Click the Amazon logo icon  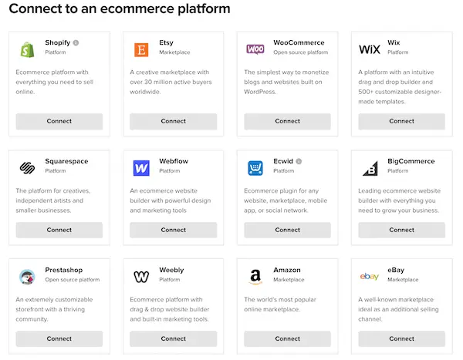pos(255,277)
